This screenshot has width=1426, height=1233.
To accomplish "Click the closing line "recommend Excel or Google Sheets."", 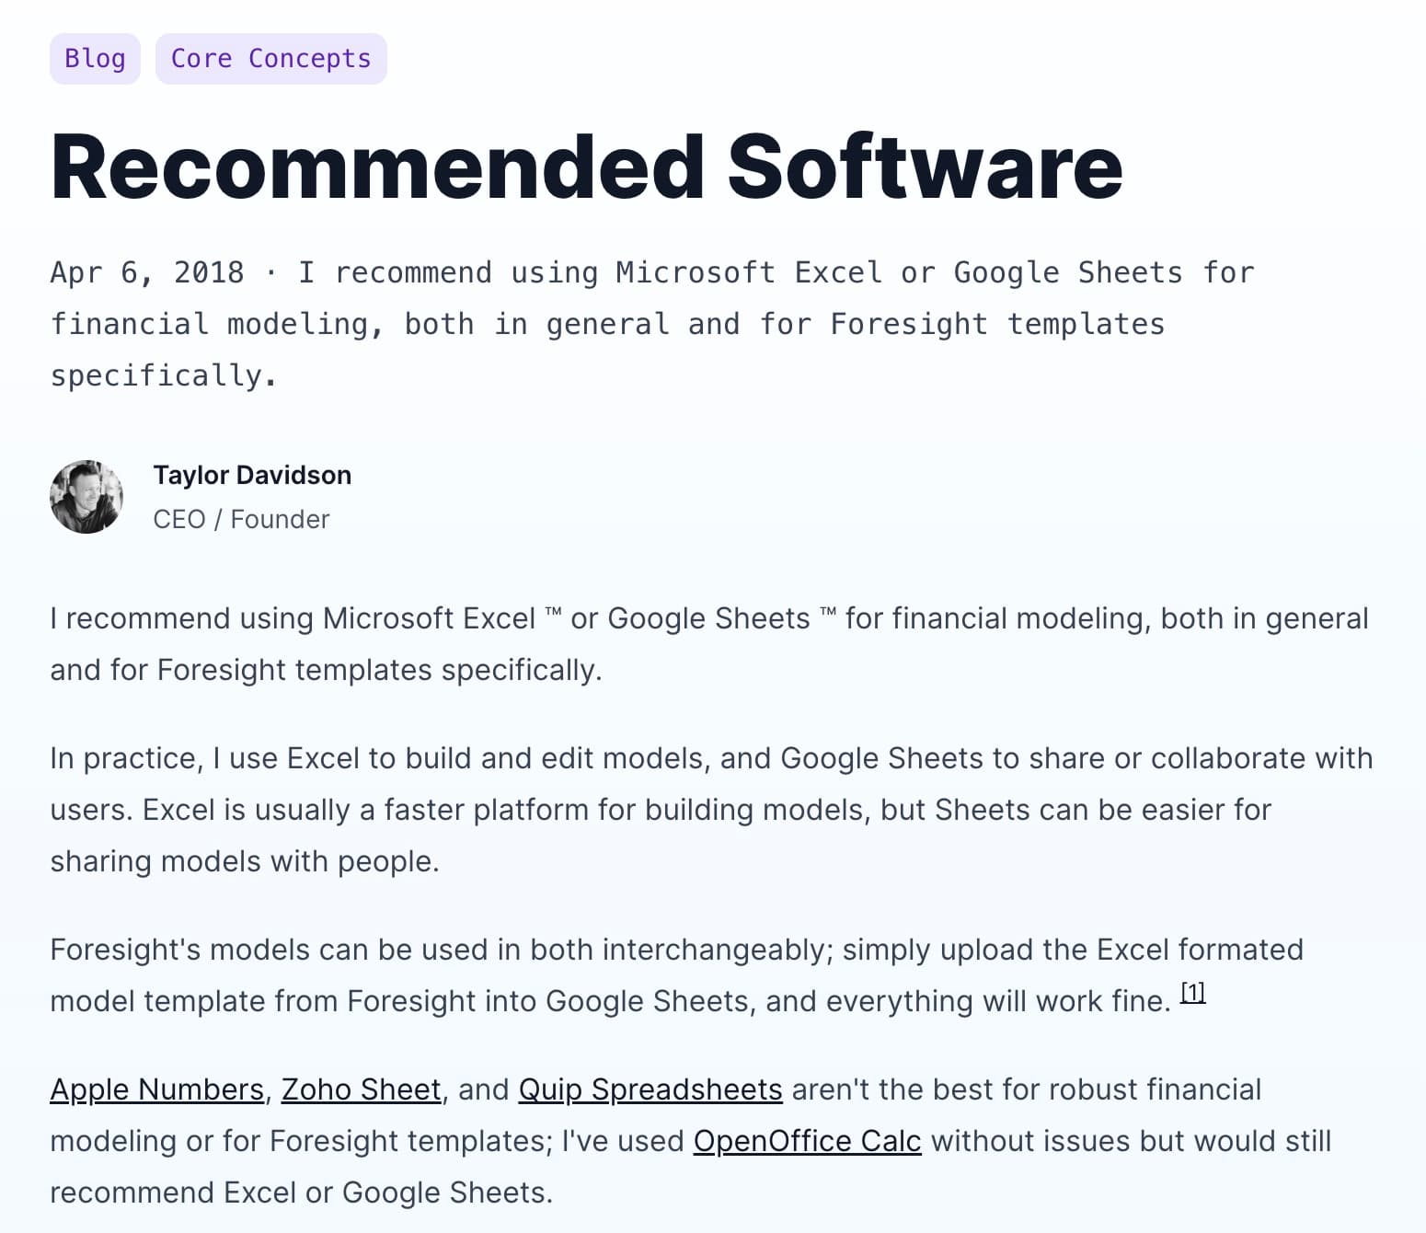I will [x=301, y=1193].
